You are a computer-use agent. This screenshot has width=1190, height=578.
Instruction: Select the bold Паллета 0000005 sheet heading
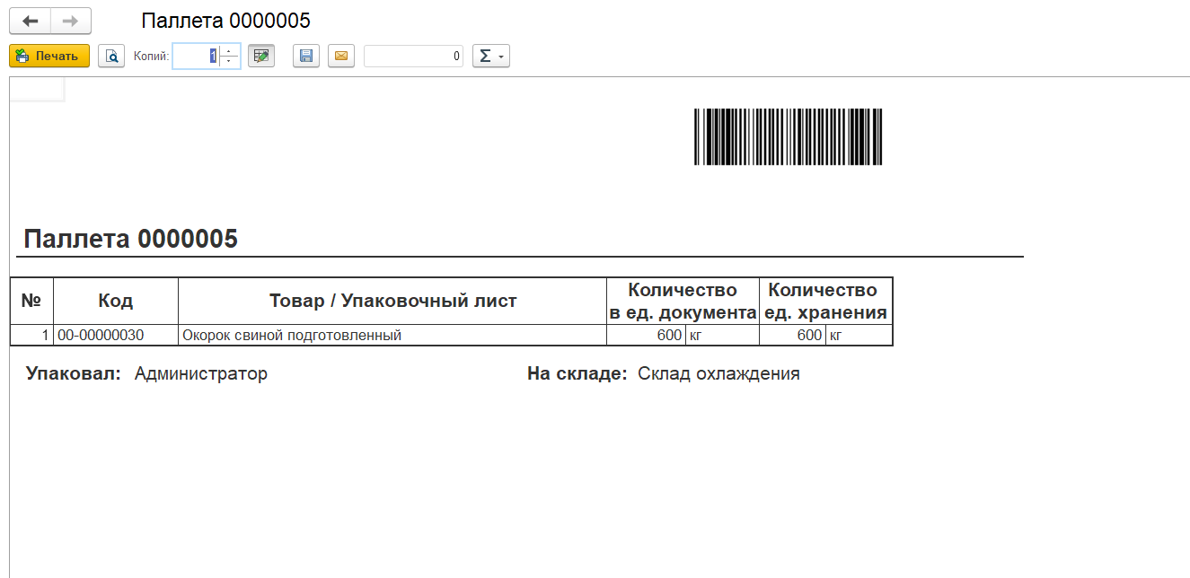131,239
